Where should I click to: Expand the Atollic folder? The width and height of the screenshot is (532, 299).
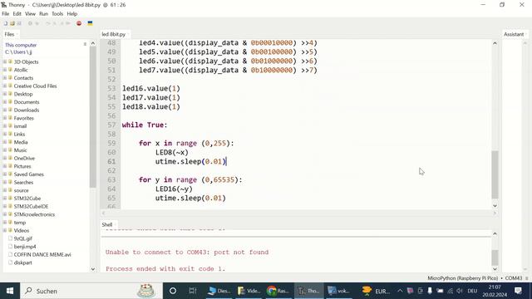(x=5, y=70)
